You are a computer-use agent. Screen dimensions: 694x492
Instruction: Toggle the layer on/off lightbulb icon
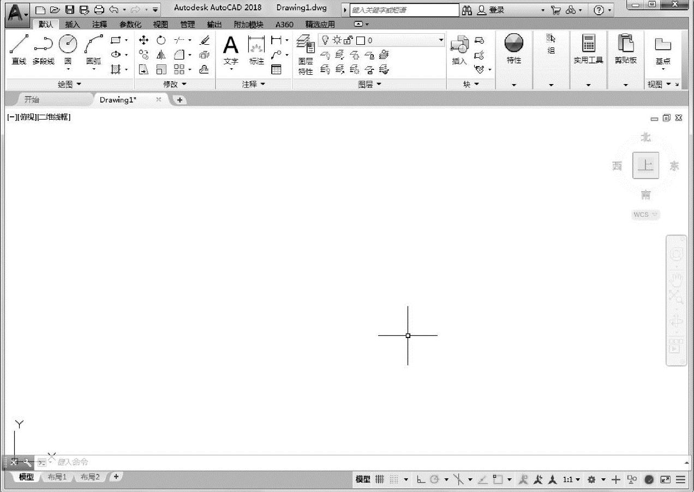[325, 40]
